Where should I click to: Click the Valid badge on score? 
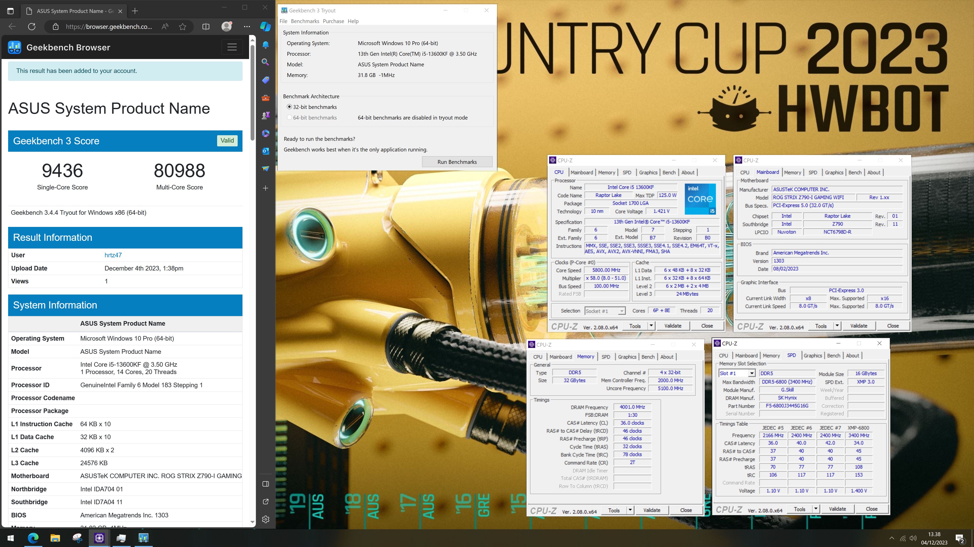pyautogui.click(x=227, y=141)
